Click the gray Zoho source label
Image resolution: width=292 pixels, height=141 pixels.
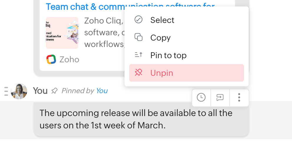pos(69,60)
